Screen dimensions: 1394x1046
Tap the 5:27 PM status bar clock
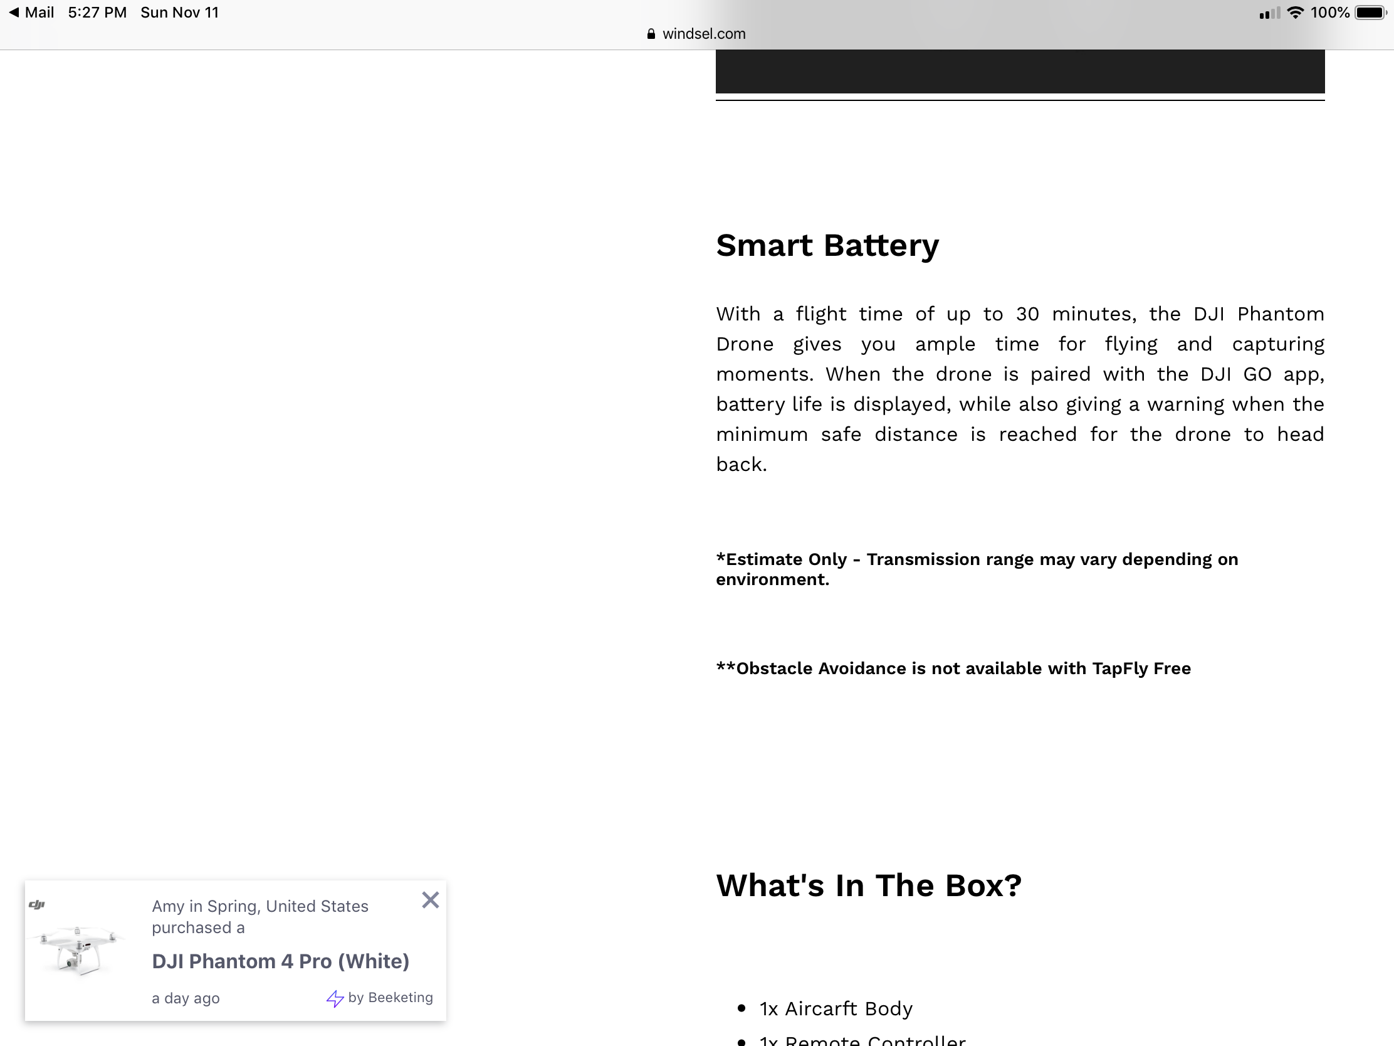[97, 13]
